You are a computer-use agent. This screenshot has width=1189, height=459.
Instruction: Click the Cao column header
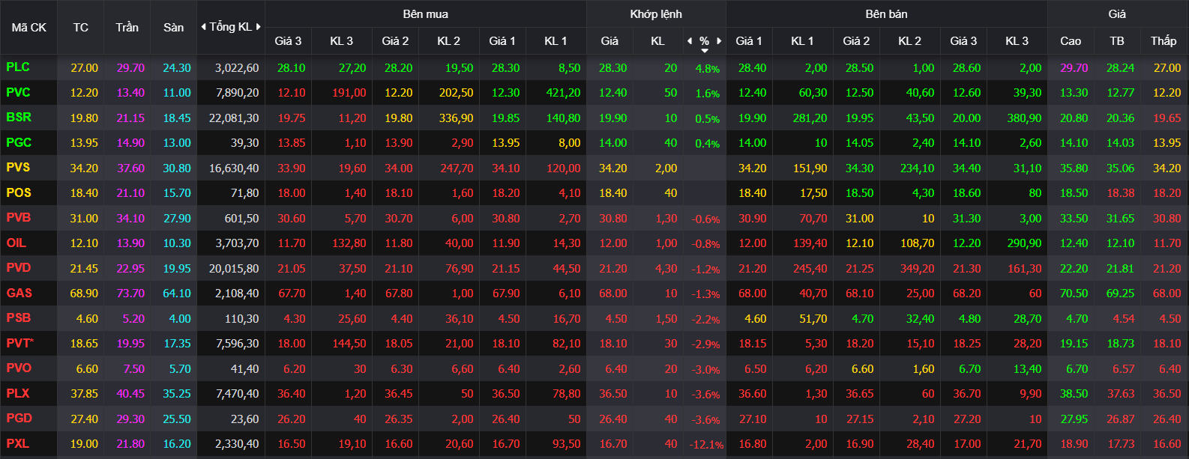coord(1071,41)
